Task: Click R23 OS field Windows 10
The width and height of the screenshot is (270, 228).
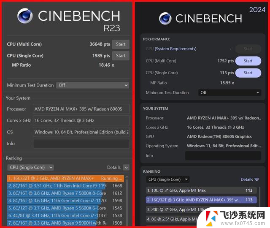Action: (81, 132)
